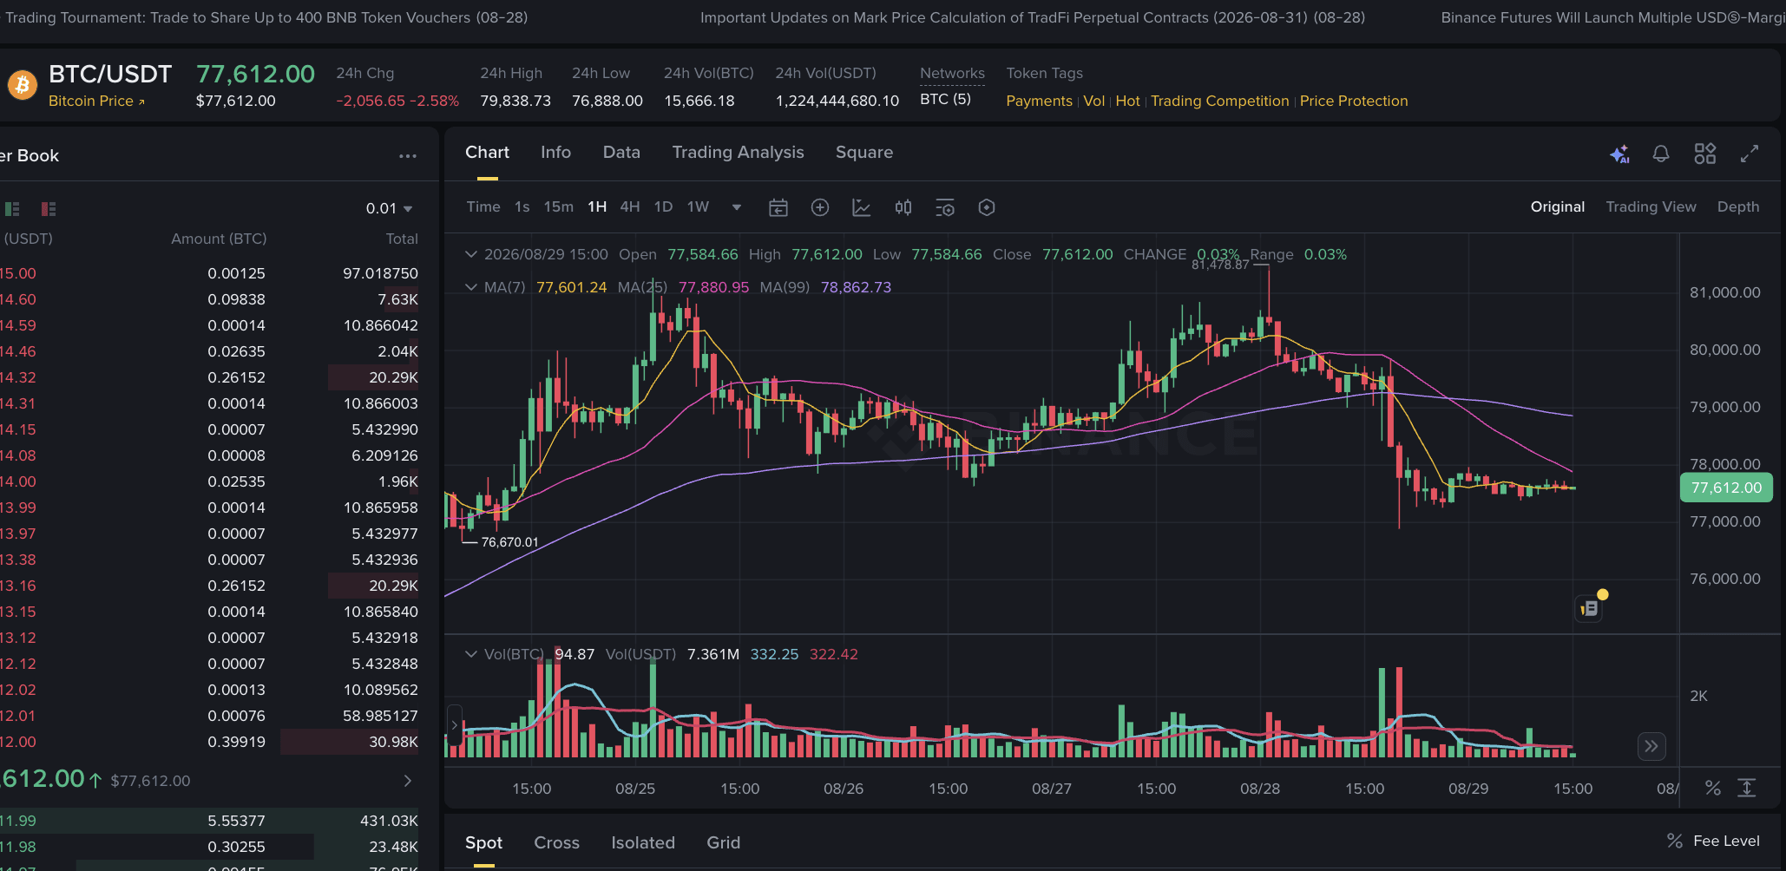Click the chart news marker icon with yellow dot
1786x871 pixels.
[x=1590, y=607]
